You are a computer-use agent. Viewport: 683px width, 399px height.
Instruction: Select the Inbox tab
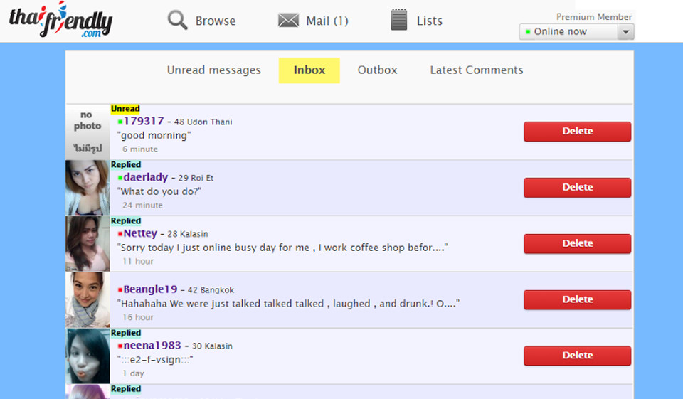(309, 70)
